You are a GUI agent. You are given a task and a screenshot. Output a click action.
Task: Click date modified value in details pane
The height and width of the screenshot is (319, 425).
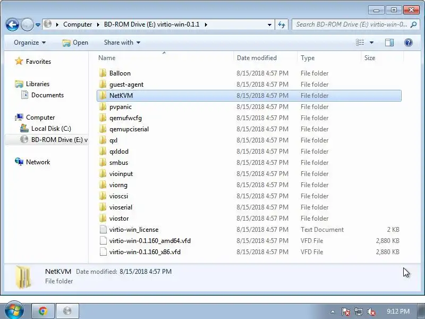(x=146, y=272)
